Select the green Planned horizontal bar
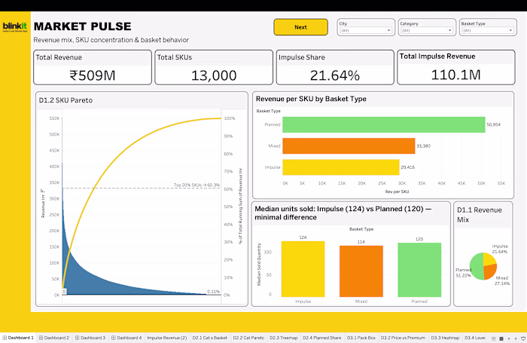Viewport: 527px width, 343px height. click(x=384, y=124)
